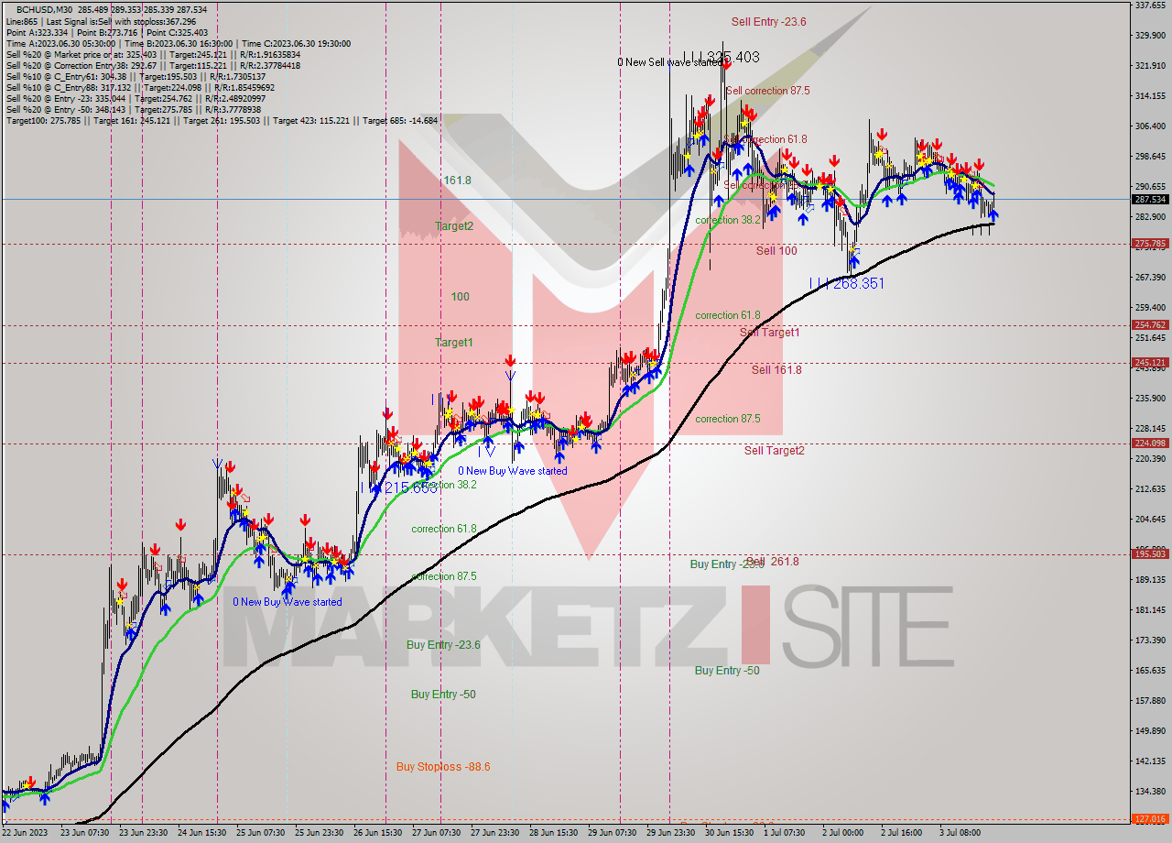The image size is (1172, 843).
Task: Click the '26 Jun 15:30' time axis label
Action: 379,833
